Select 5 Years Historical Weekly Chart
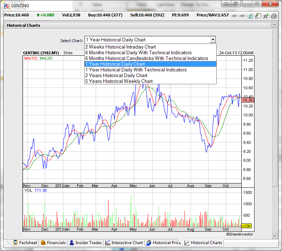 (x=150, y=81)
